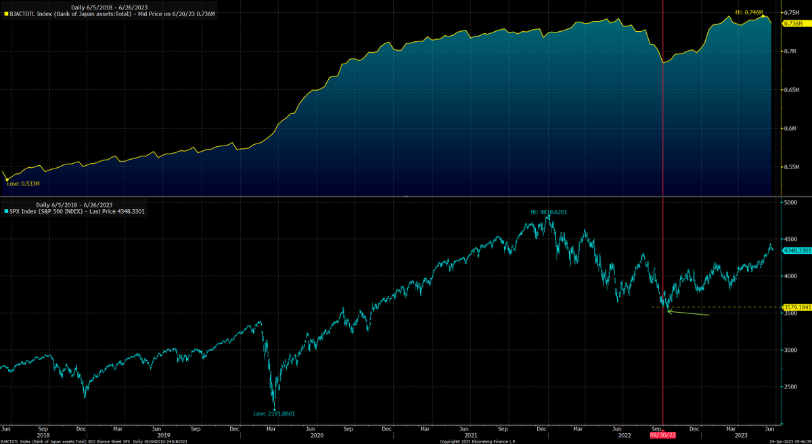Select the BOJ Blance Sheet SPX chart name
The width and height of the screenshot is (812, 444).
click(111, 441)
